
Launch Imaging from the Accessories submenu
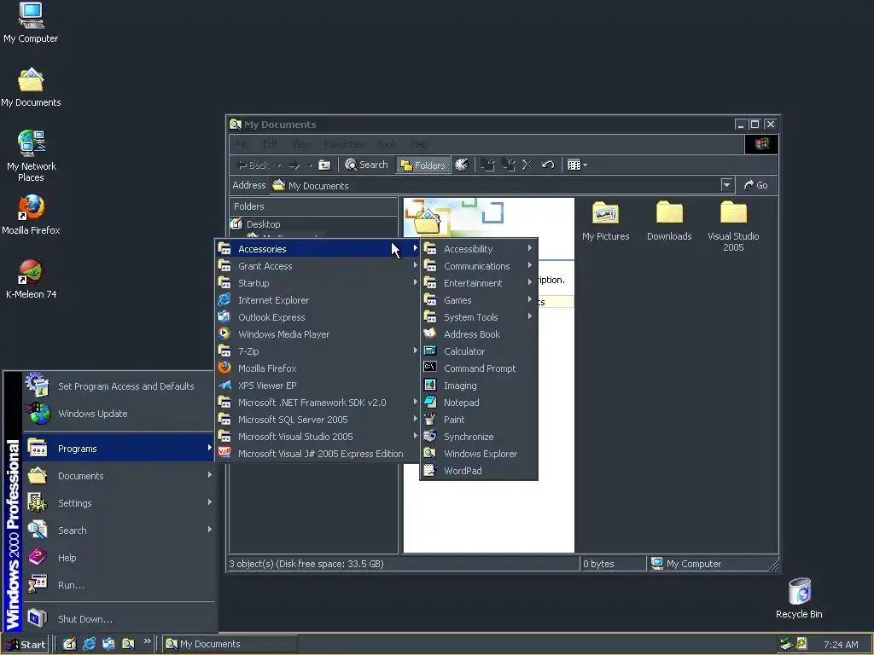[x=479, y=385]
